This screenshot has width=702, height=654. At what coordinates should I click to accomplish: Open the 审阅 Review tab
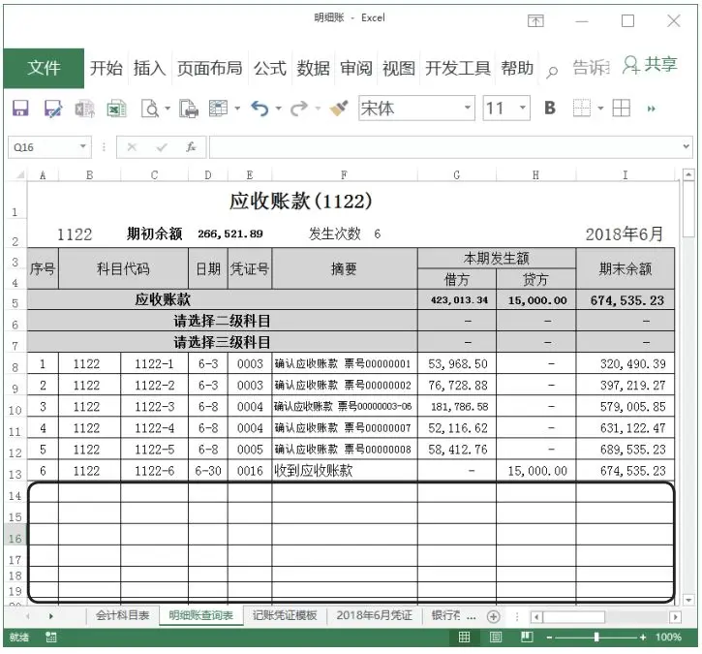point(356,69)
